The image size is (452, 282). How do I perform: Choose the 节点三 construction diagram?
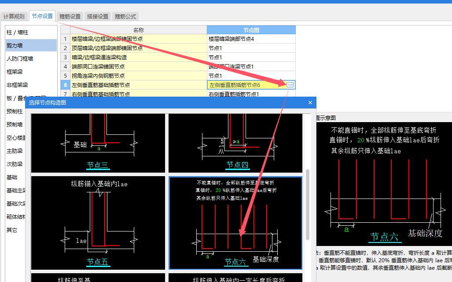tap(98, 143)
